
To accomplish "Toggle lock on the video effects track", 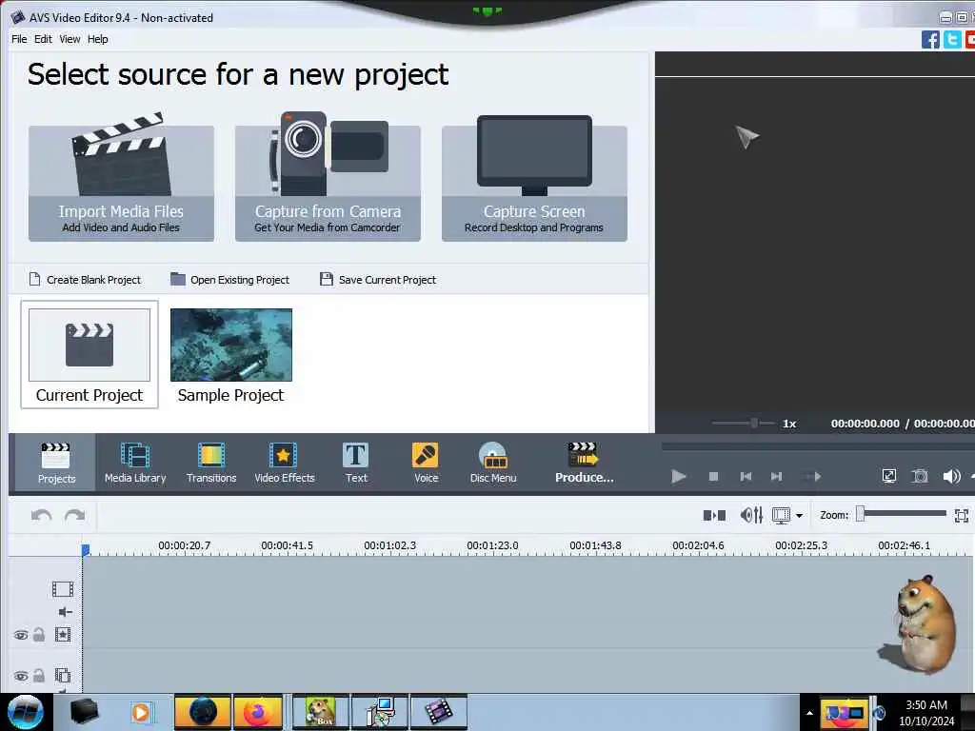I will point(38,635).
